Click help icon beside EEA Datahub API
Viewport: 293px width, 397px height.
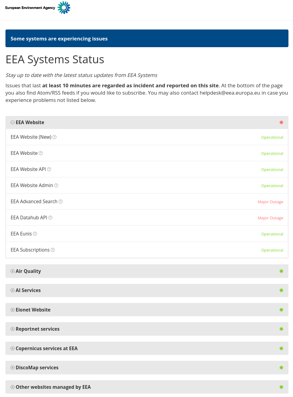[x=51, y=218]
